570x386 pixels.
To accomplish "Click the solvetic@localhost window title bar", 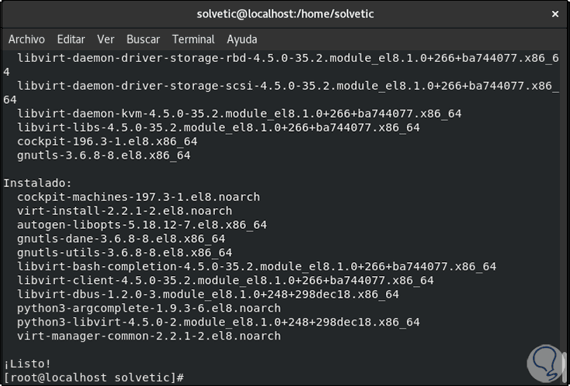I will coord(285,14).
